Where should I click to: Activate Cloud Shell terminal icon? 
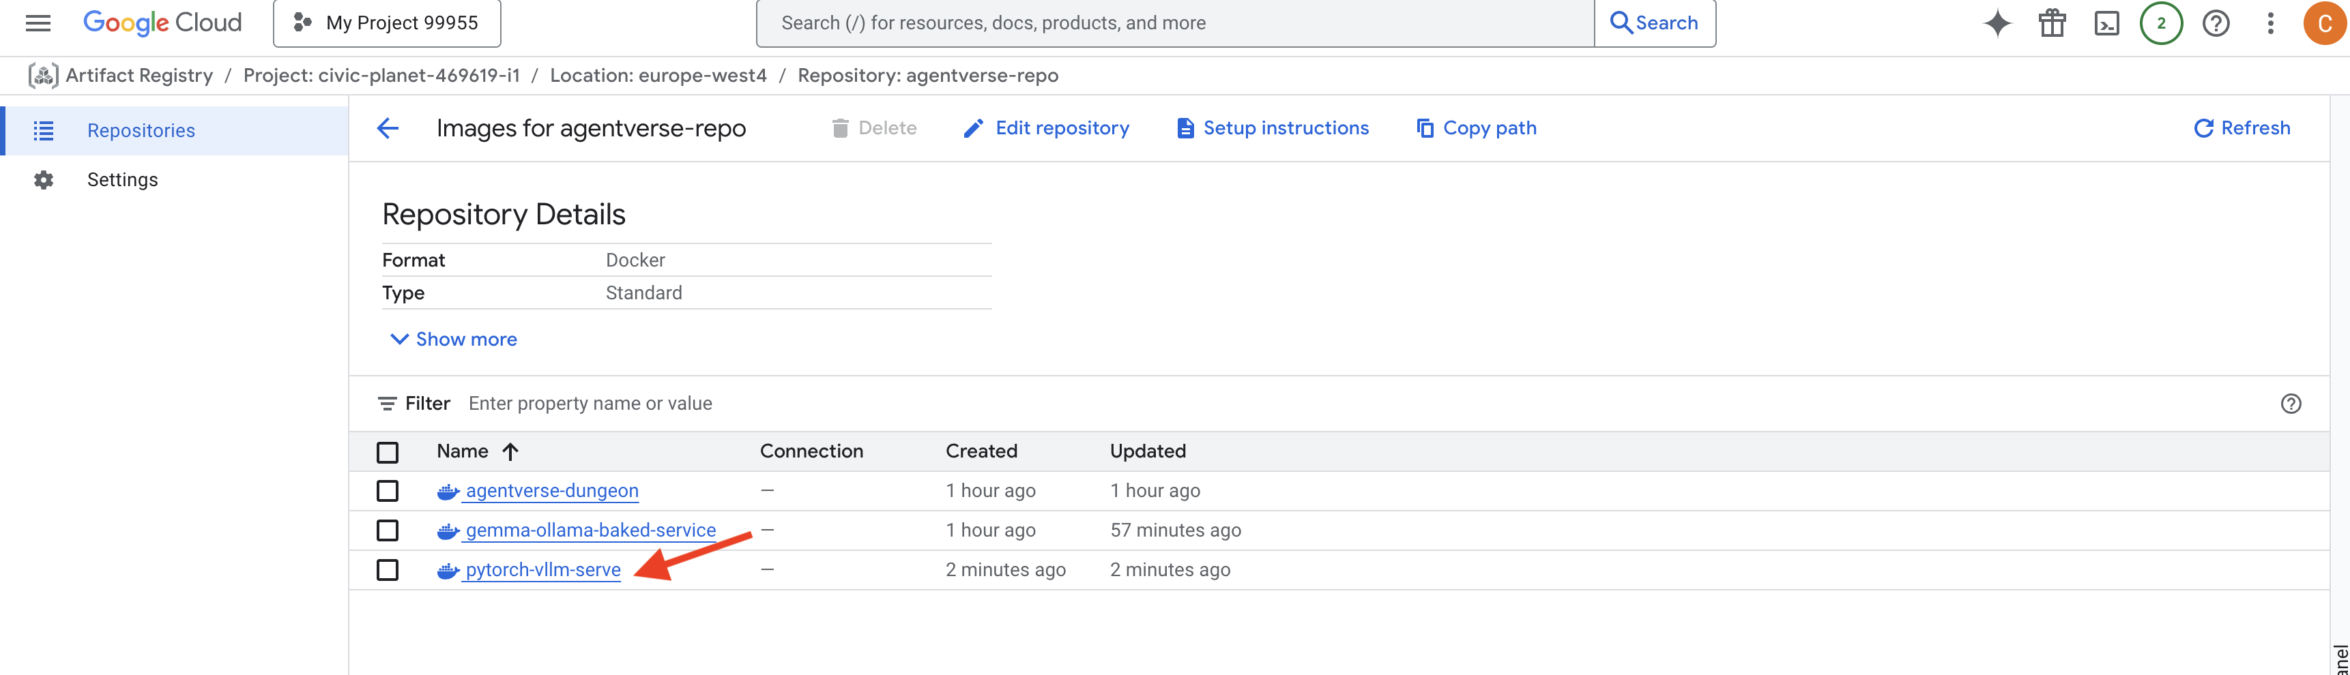click(2106, 22)
